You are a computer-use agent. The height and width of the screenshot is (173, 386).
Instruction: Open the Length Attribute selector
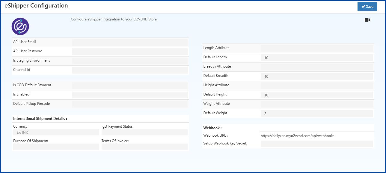point(317,48)
